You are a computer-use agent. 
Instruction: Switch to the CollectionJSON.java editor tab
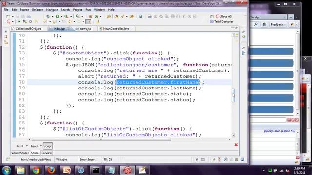click(x=28, y=29)
